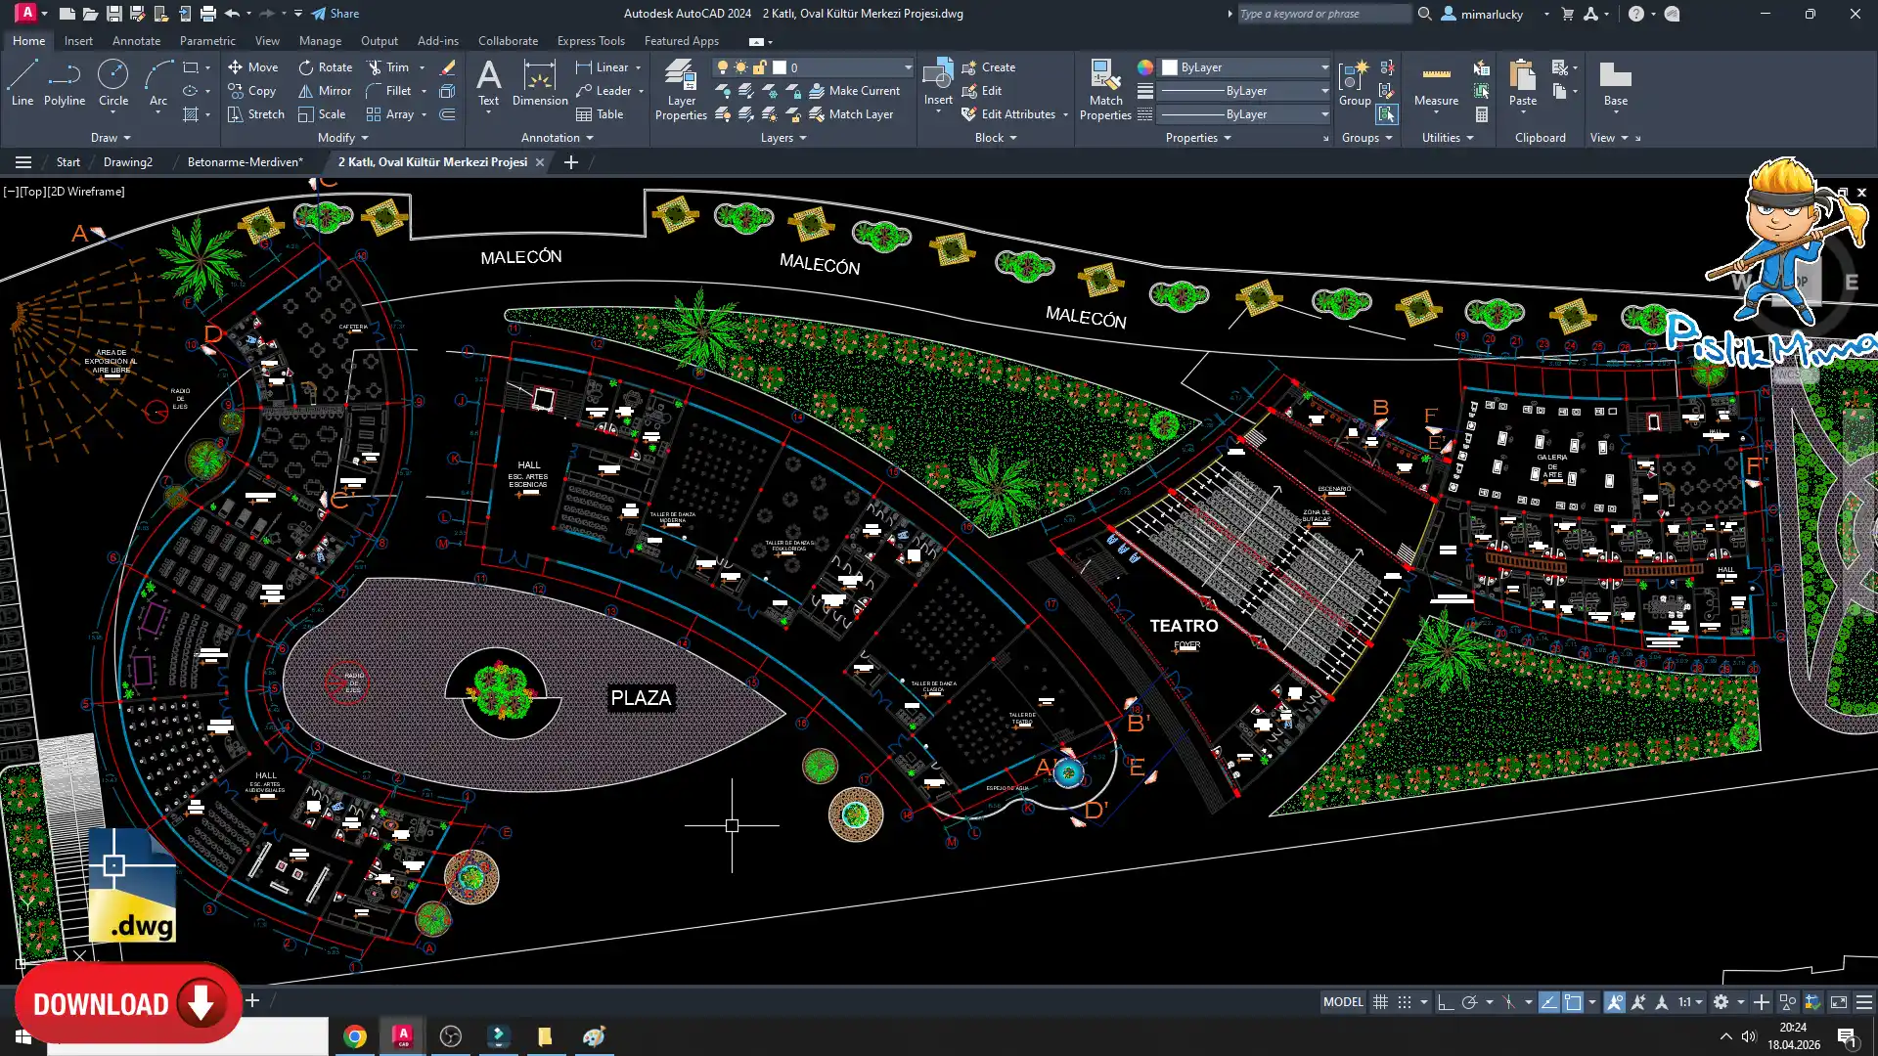Click the object color wheel swatch

(1144, 67)
